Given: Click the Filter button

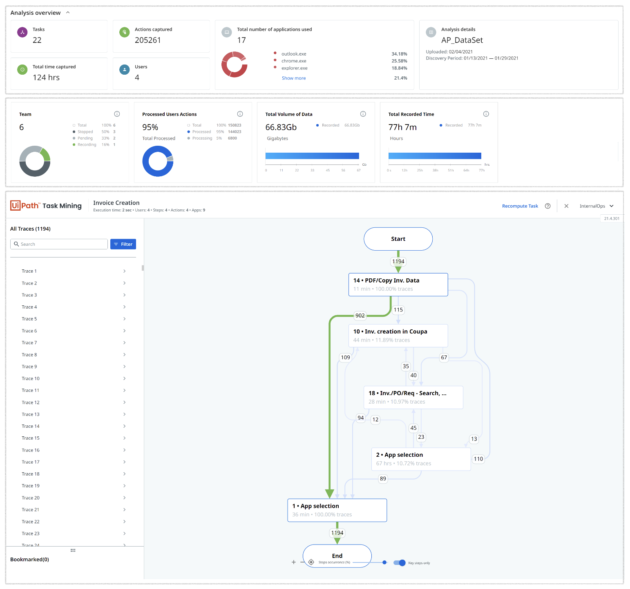Looking at the screenshot, I should tap(123, 244).
